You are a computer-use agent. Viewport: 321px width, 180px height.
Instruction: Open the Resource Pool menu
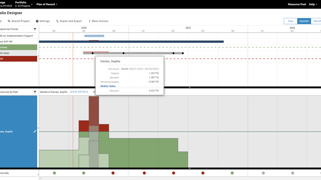pyautogui.click(x=297, y=4)
